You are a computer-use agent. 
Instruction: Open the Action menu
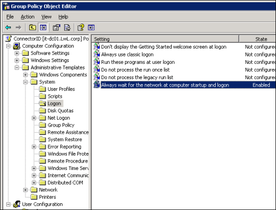click(x=28, y=17)
